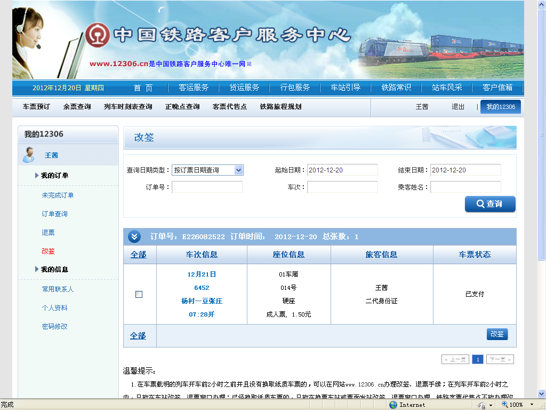This screenshot has width=546, height=410.
Task: Click the 王茜 username link in top bar
Action: tap(422, 107)
